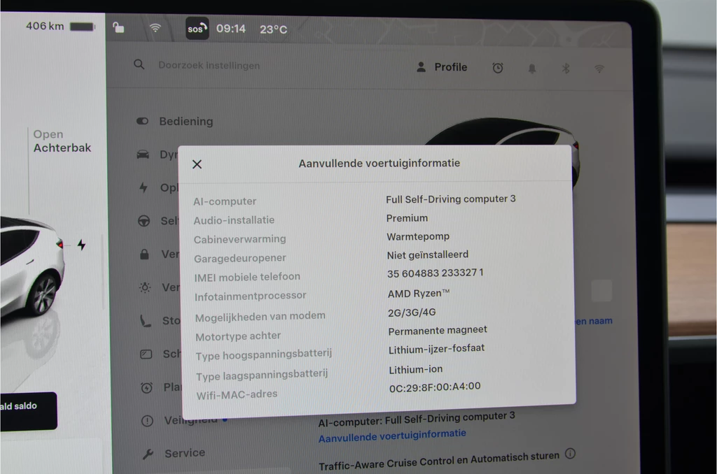Select the Audio-installatie label
Viewport: 717px width, 474px height.
click(234, 220)
